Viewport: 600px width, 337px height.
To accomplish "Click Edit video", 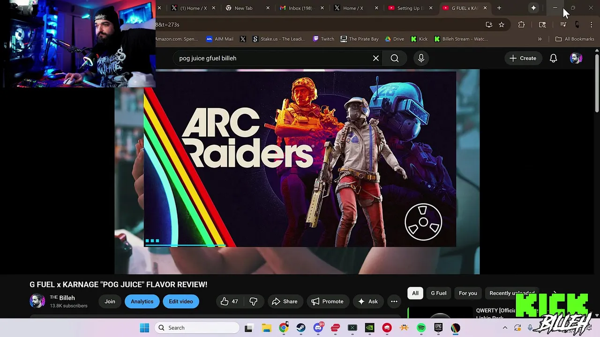I will click(181, 301).
